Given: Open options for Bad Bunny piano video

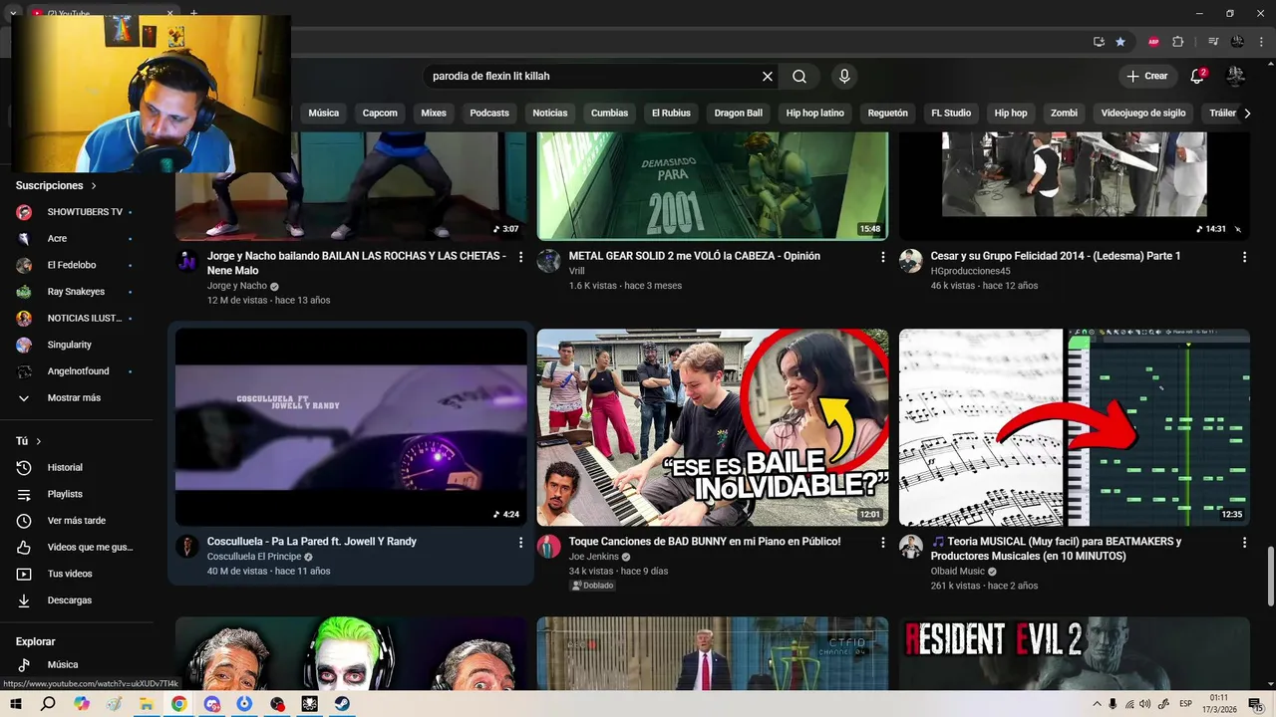Looking at the screenshot, I should (882, 543).
